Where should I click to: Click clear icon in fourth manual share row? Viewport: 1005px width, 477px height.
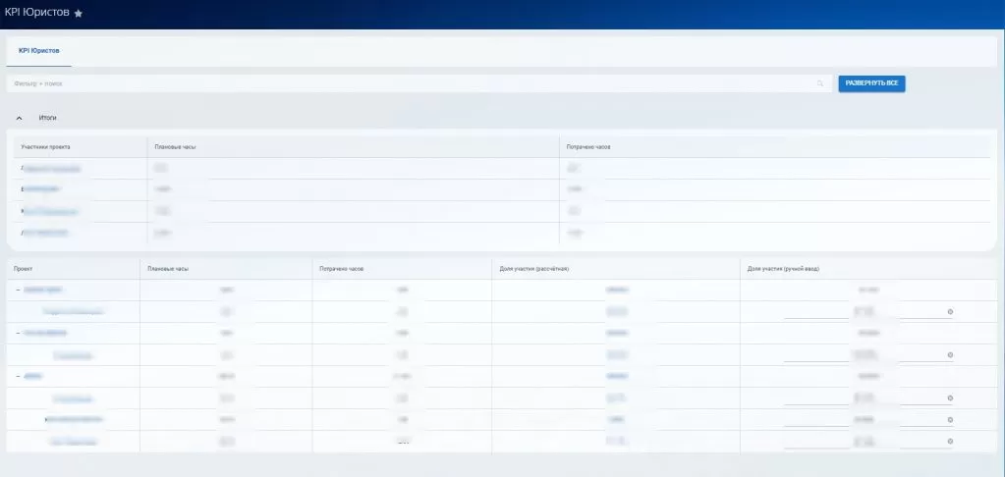[x=950, y=420]
